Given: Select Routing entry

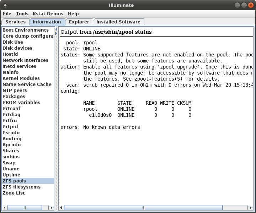Looking at the screenshot, I should tap(28, 138).
